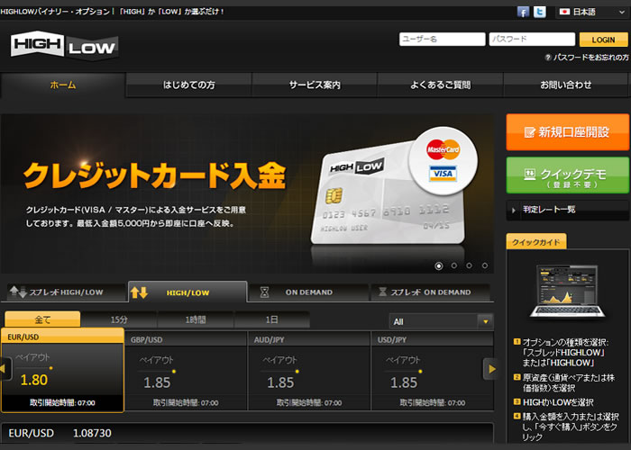Click the Twitter icon in header

[x=540, y=12]
